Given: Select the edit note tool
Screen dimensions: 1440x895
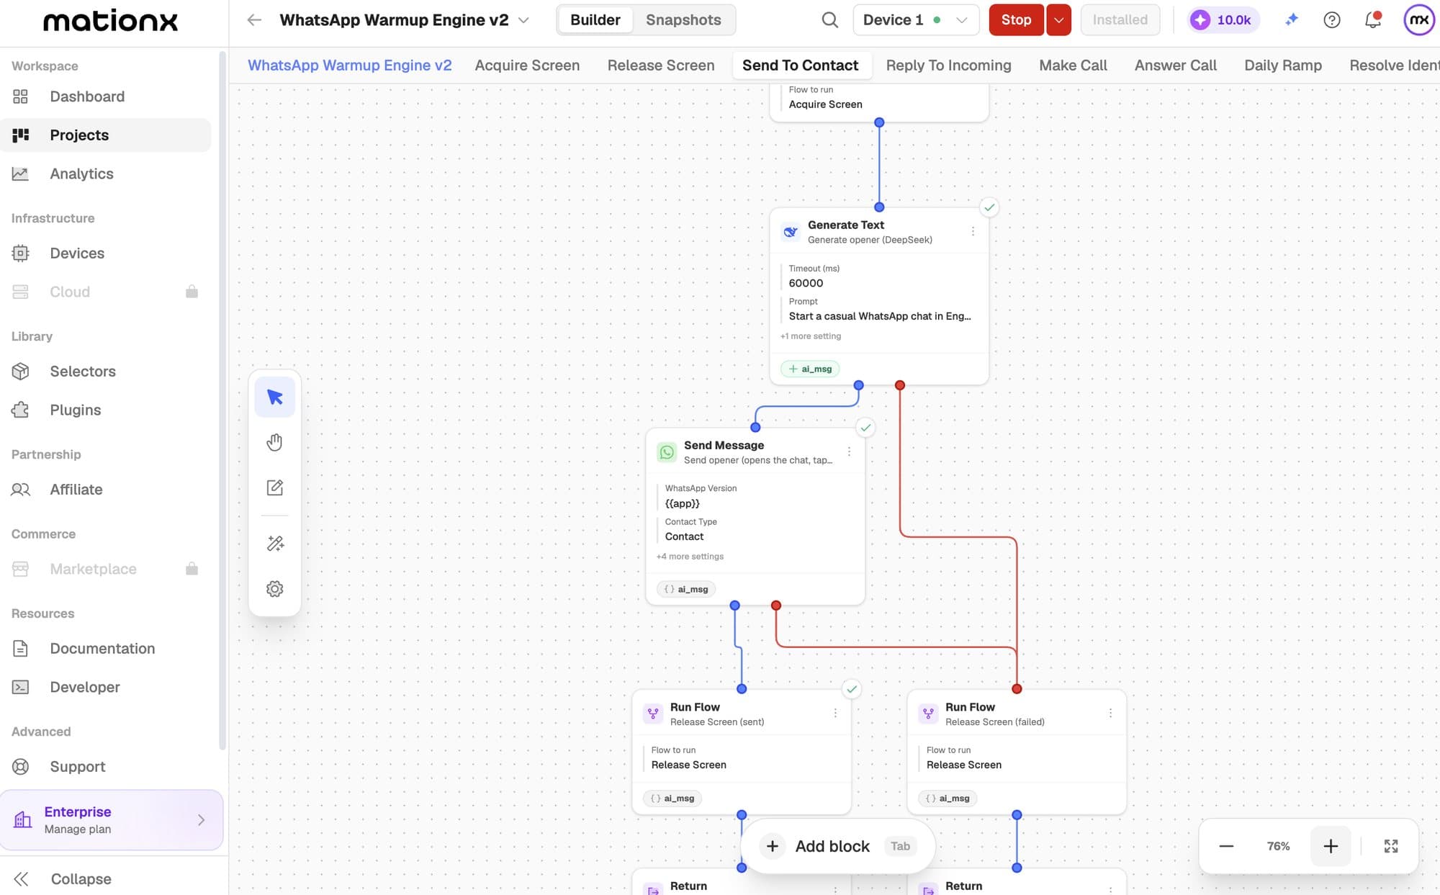Looking at the screenshot, I should click(274, 487).
